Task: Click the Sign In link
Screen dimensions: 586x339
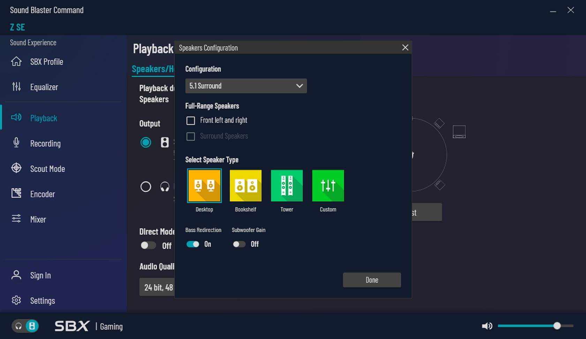Action: [x=40, y=275]
